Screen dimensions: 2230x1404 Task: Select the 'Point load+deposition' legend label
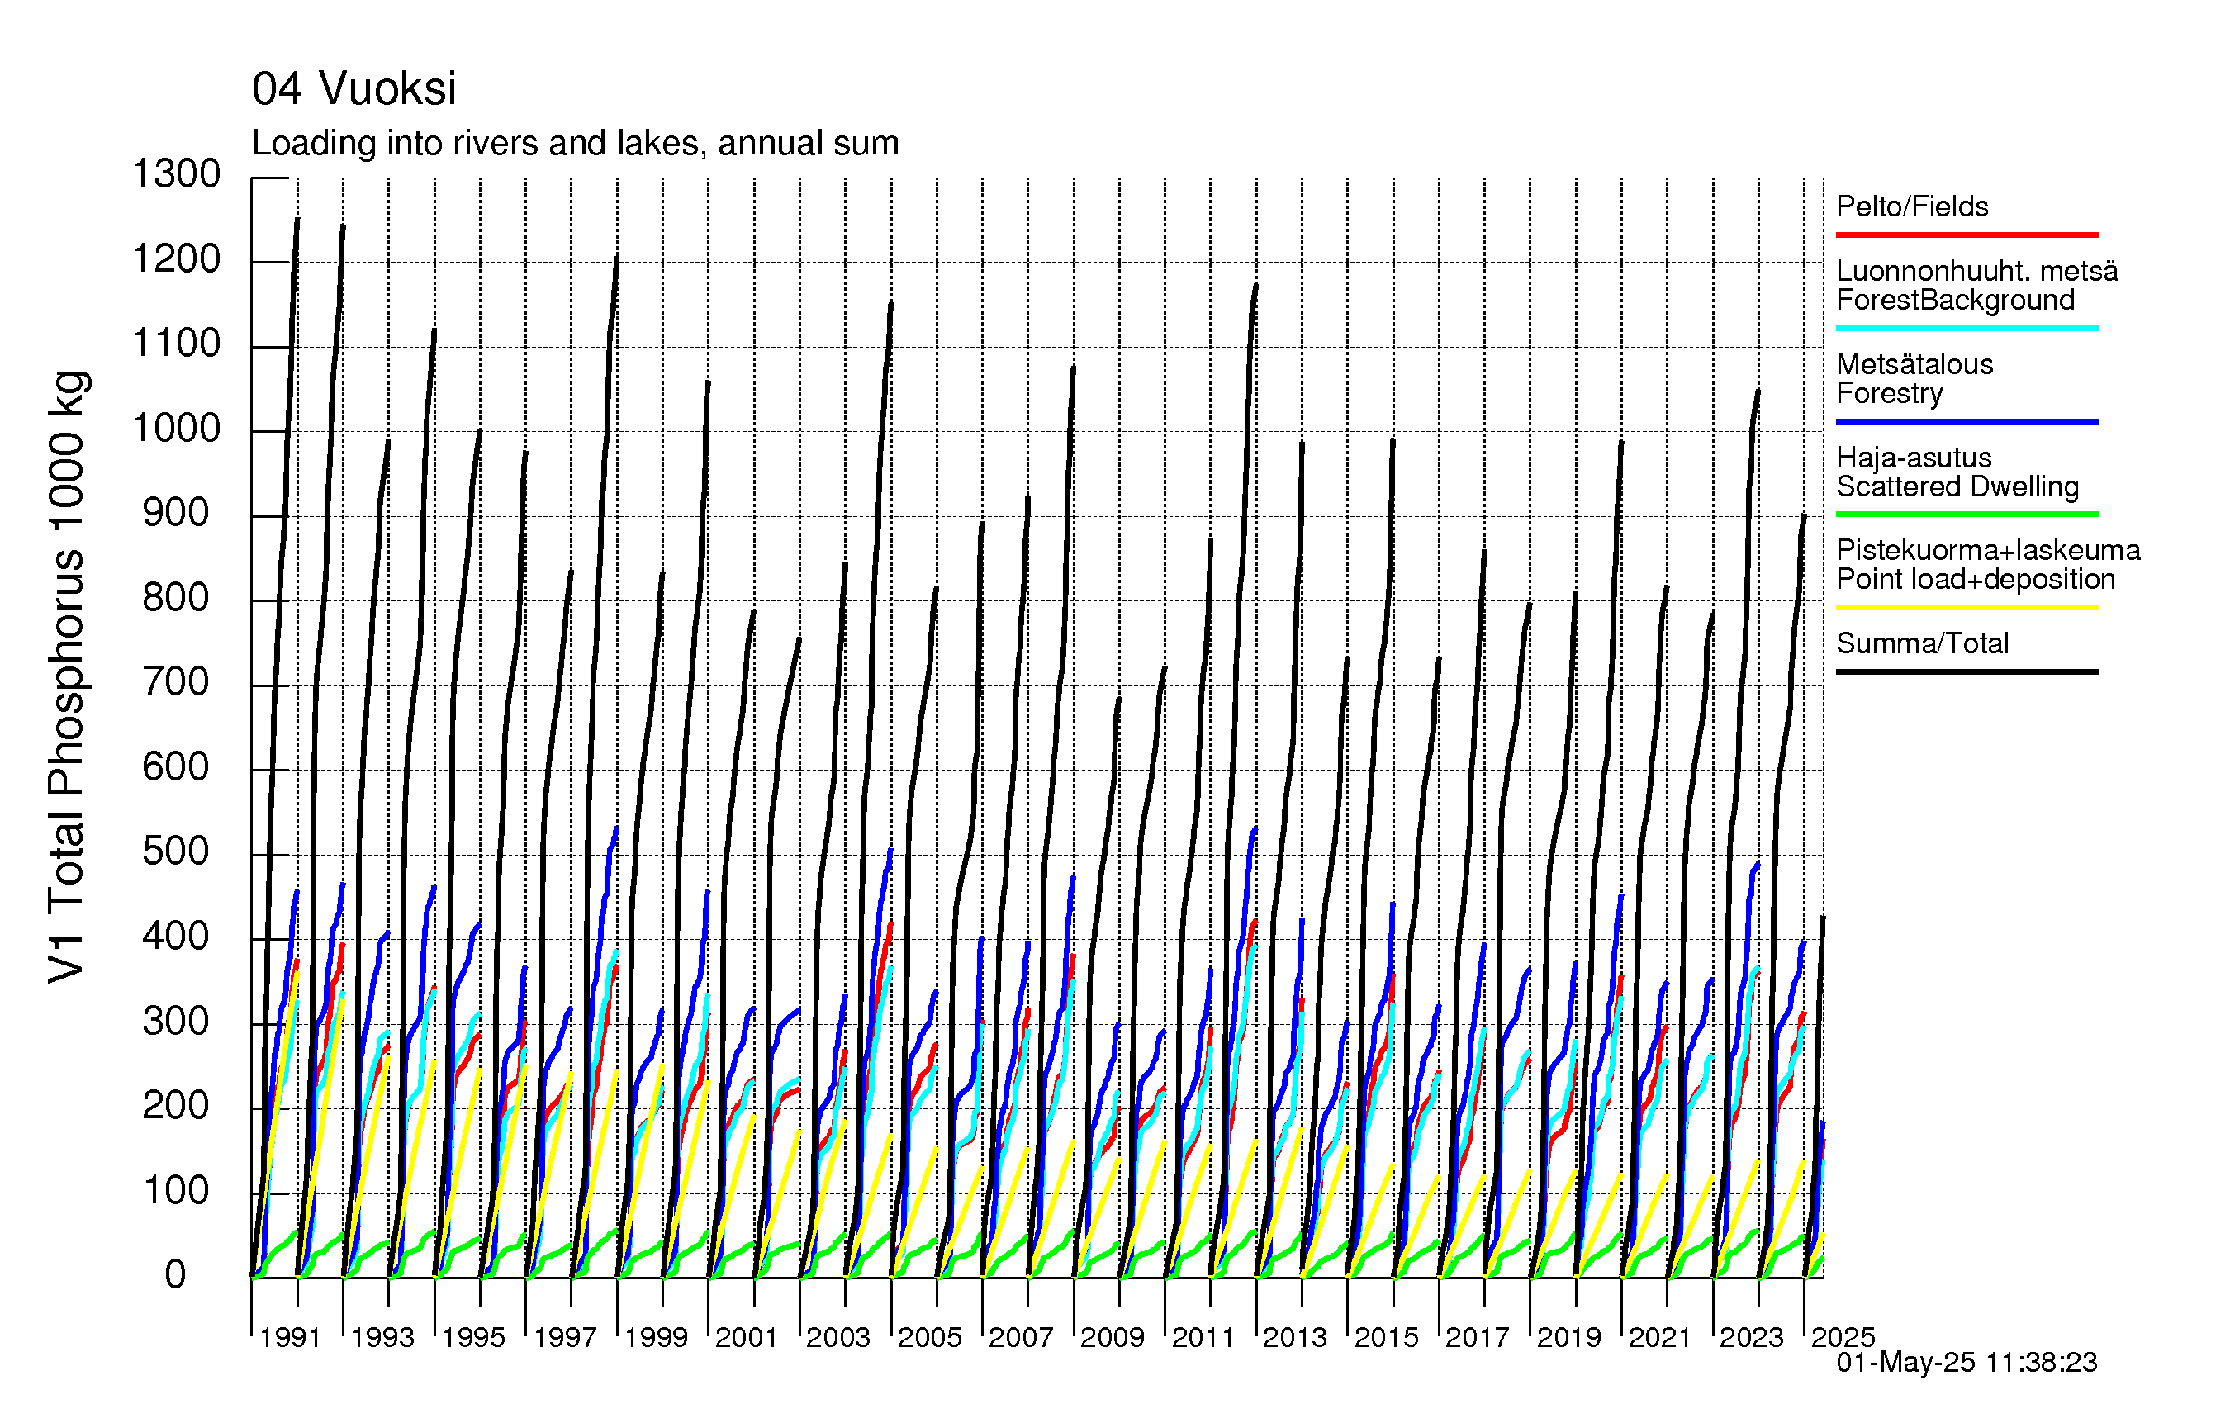tap(1976, 579)
